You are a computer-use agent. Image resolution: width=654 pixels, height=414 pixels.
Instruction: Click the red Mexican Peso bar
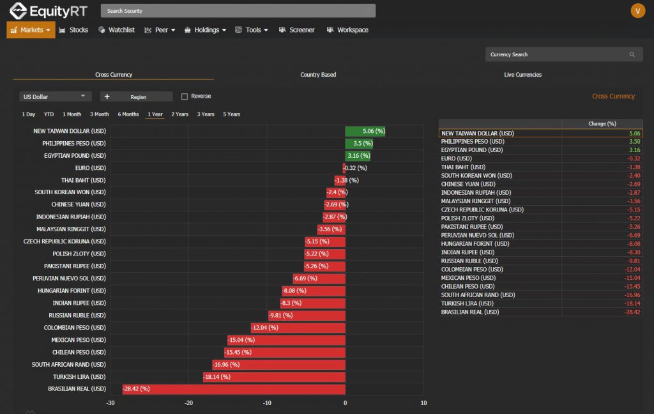point(286,340)
